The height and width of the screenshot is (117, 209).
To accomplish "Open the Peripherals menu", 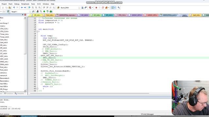I will point(25,4).
